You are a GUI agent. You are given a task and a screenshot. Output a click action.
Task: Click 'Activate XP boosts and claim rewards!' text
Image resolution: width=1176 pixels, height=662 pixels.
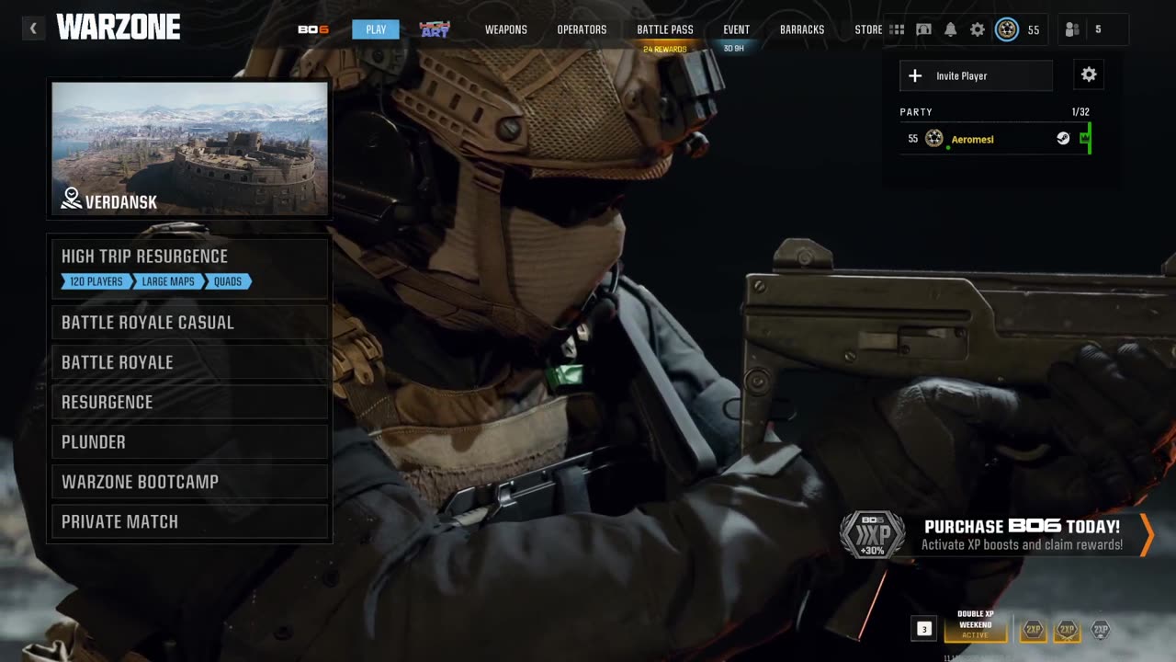click(1022, 545)
